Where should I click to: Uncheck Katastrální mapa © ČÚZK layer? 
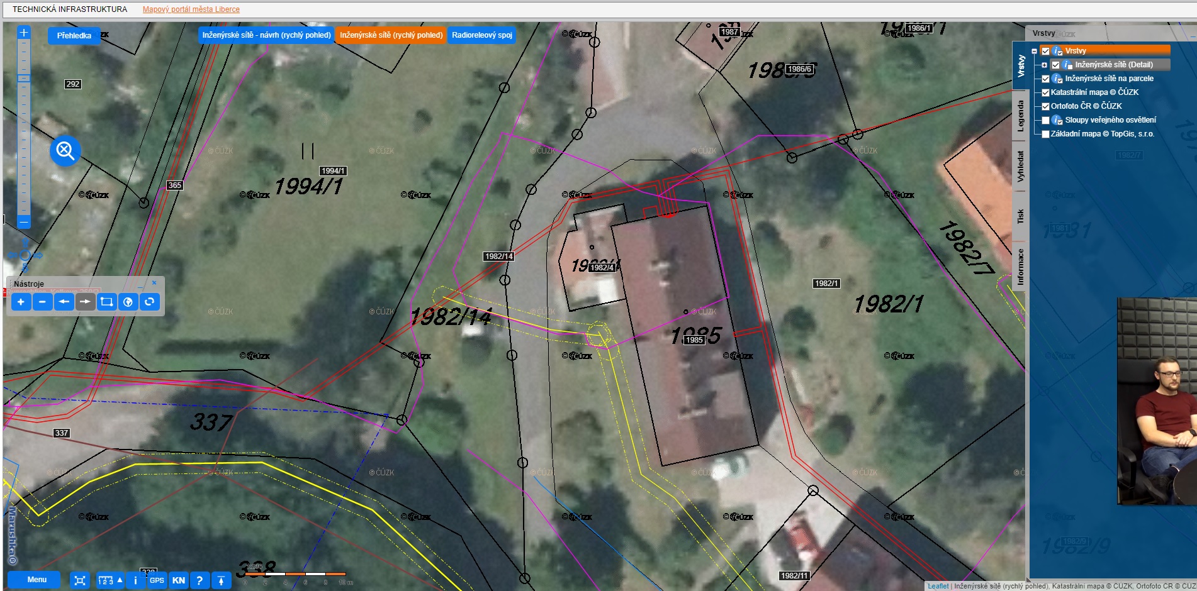pyautogui.click(x=1045, y=93)
